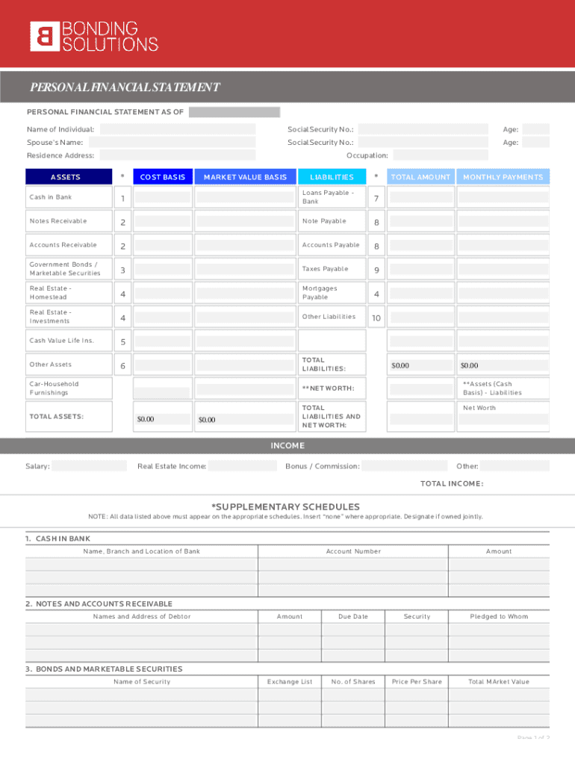Click the Salary income field
This screenshot has width=575, height=765.
coord(89,466)
